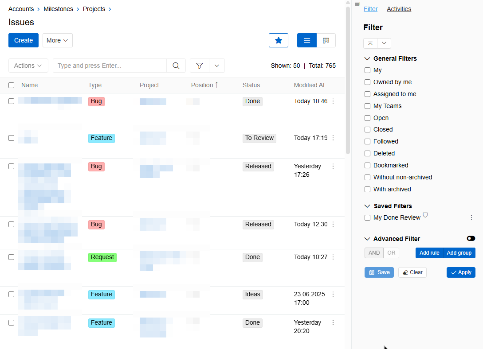
Task: Expand breadcrumb chevron after Accounts
Action: point(39,9)
